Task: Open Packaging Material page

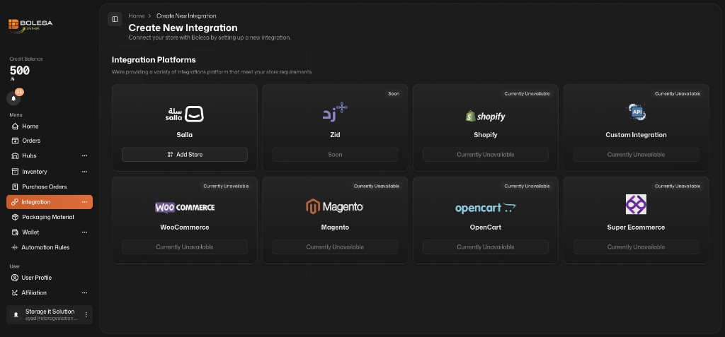Action: click(50, 217)
